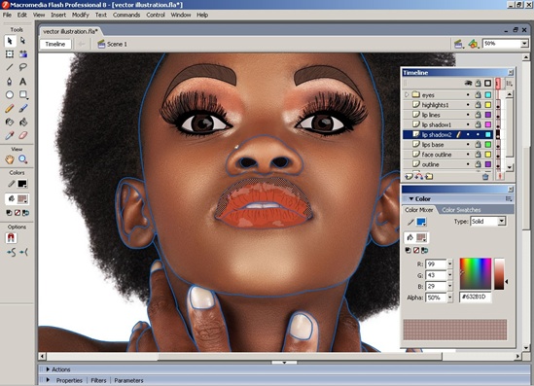Select the Zoom magnifier tool

(22, 159)
